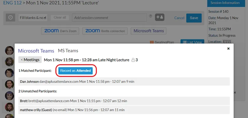Image resolution: width=248 pixels, height=118 pixels.
Task: Click the fourth student avatar photo
Action: coord(9,84)
